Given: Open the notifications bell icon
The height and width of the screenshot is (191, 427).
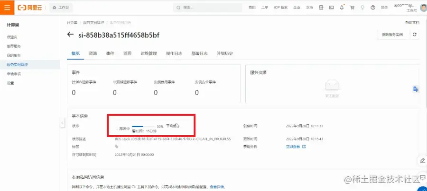Looking at the screenshot, I should click(342, 8).
